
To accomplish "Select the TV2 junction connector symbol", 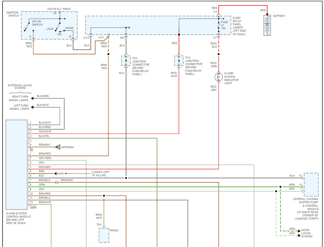I will tap(179, 60).
